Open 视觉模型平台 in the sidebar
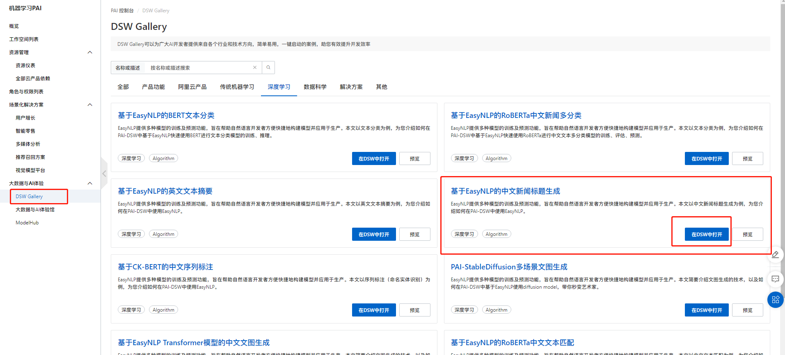Screen dimensions: 785x355 (x=30, y=170)
